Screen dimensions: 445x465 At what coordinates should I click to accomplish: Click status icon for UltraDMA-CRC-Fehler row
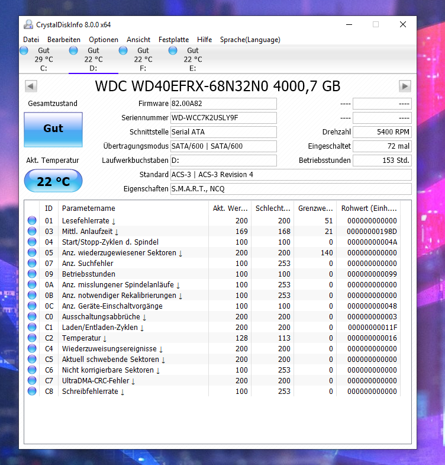coord(32,380)
